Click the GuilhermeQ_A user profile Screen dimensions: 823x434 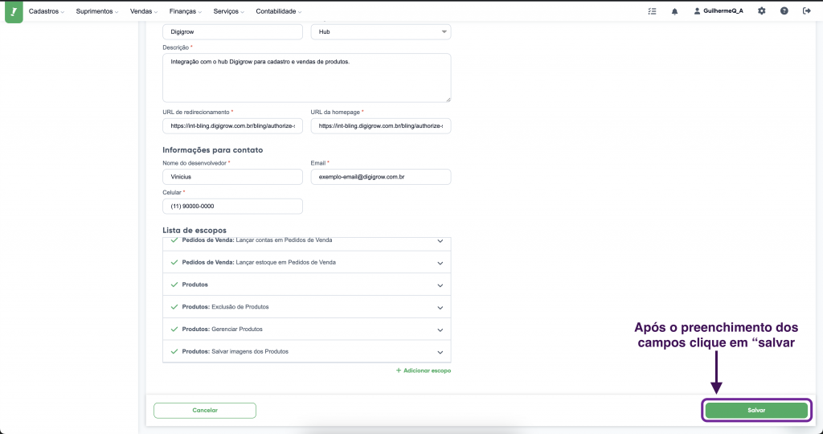click(718, 11)
